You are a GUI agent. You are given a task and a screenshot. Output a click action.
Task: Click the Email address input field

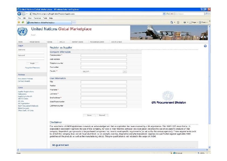(104, 98)
